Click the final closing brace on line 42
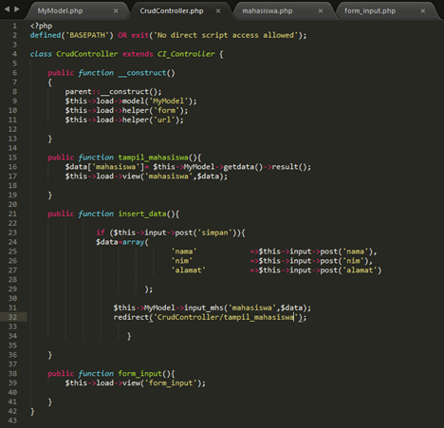The height and width of the screenshot is (428, 444). tap(32, 411)
